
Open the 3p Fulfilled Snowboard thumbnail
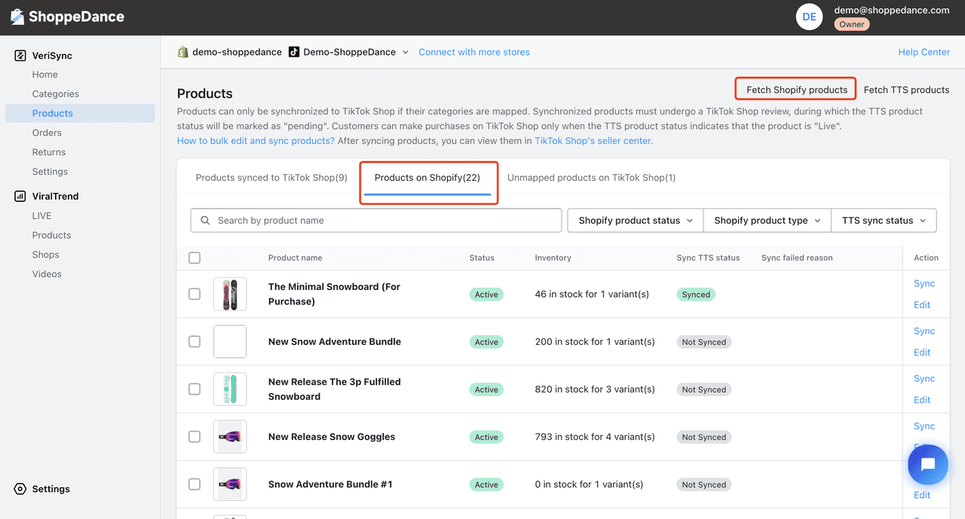tap(230, 389)
